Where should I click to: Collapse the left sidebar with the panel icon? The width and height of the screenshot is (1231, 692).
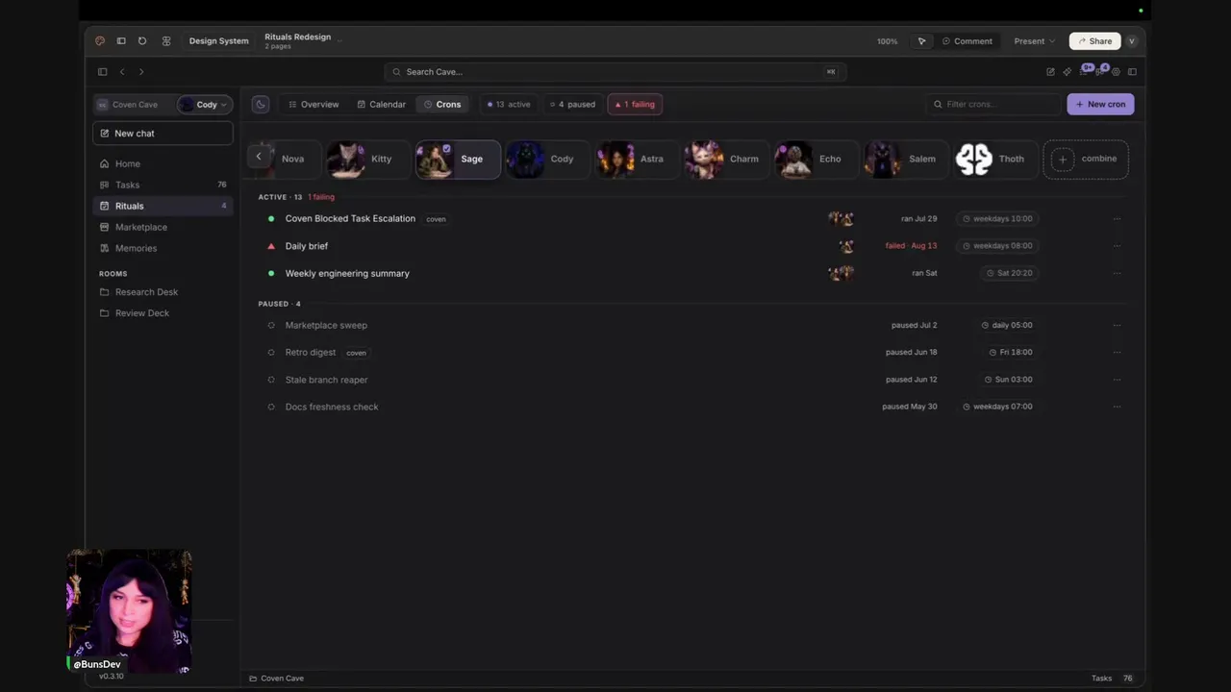[102, 72]
